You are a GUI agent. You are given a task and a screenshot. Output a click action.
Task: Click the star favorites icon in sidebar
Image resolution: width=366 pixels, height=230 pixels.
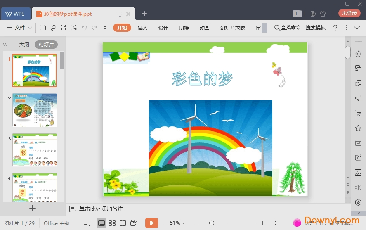coord(358,128)
